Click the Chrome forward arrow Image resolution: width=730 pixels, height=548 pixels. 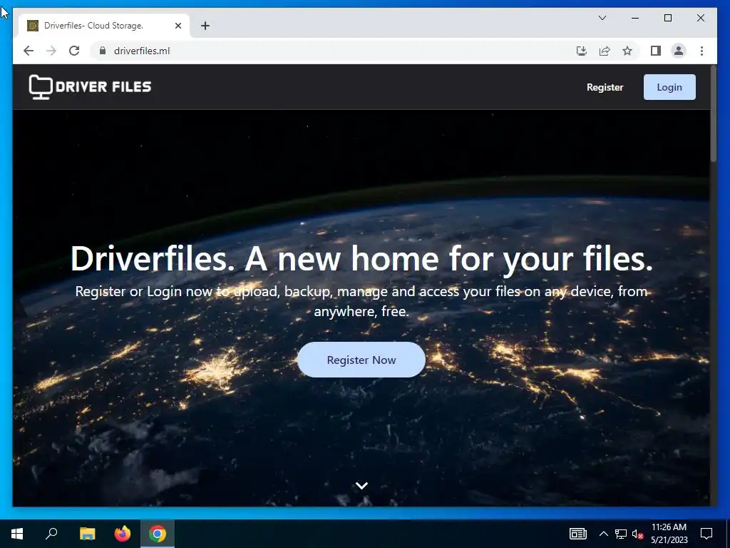(51, 51)
